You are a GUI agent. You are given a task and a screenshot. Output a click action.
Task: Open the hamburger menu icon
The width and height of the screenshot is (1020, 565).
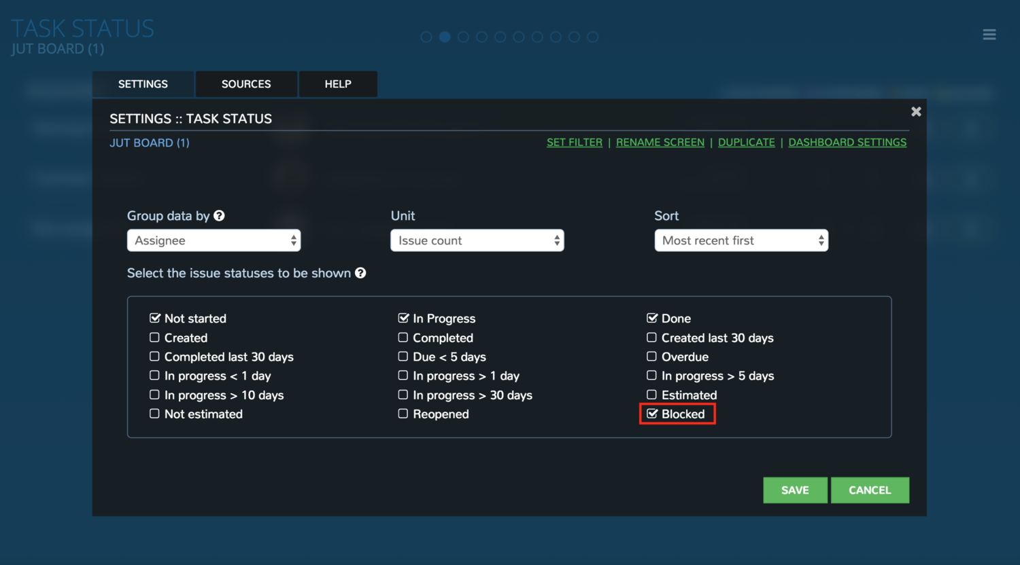[989, 35]
